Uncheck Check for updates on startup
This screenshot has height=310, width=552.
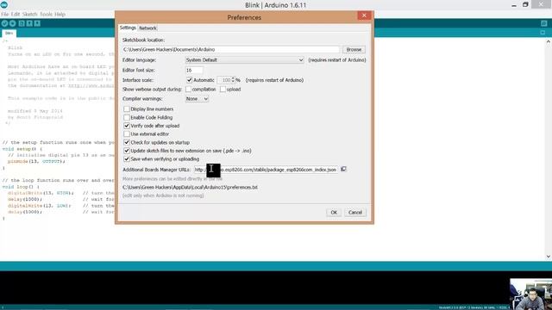coord(127,142)
